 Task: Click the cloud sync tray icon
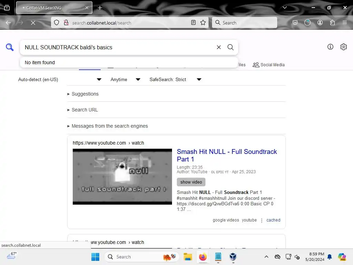(278, 257)
